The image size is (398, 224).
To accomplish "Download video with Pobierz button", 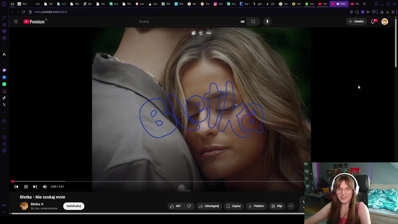I will pyautogui.click(x=256, y=206).
